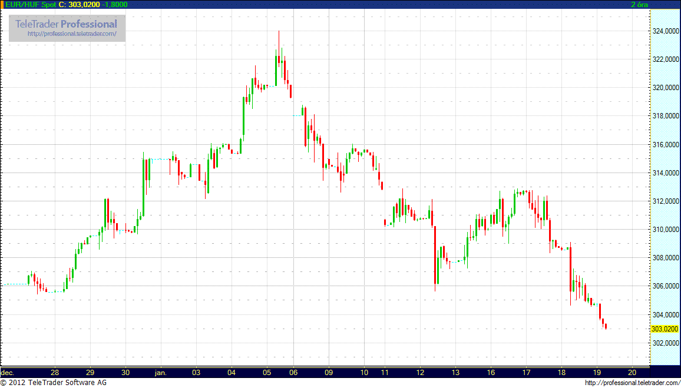Click the jan. month label
Image resolution: width=681 pixels, height=388 pixels.
pos(161,372)
